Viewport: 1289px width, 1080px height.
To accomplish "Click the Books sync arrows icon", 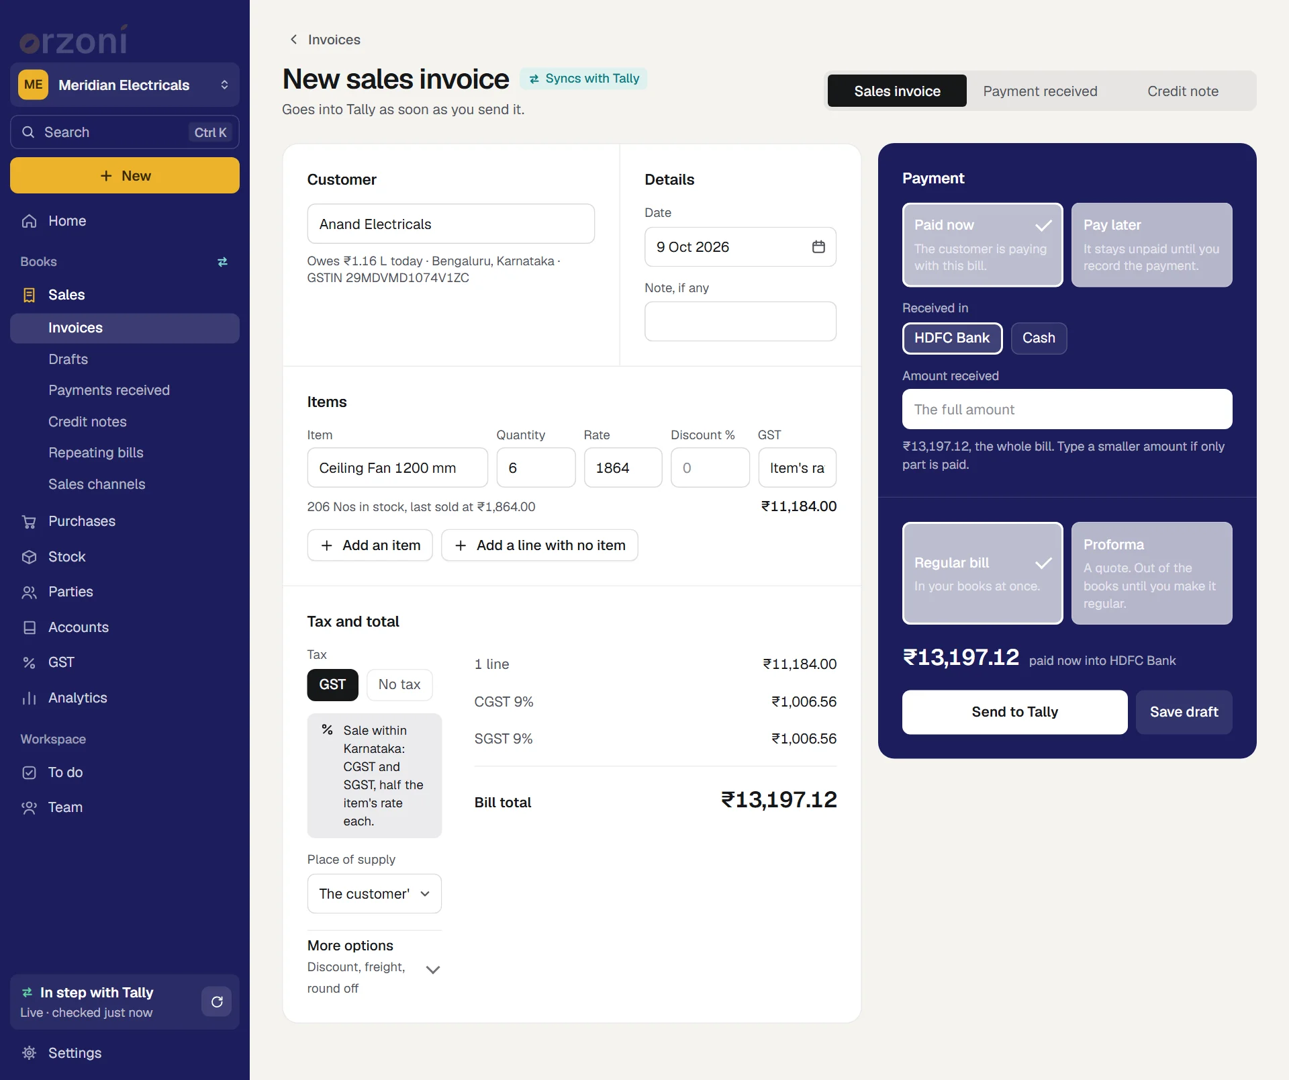I will pyautogui.click(x=222, y=262).
